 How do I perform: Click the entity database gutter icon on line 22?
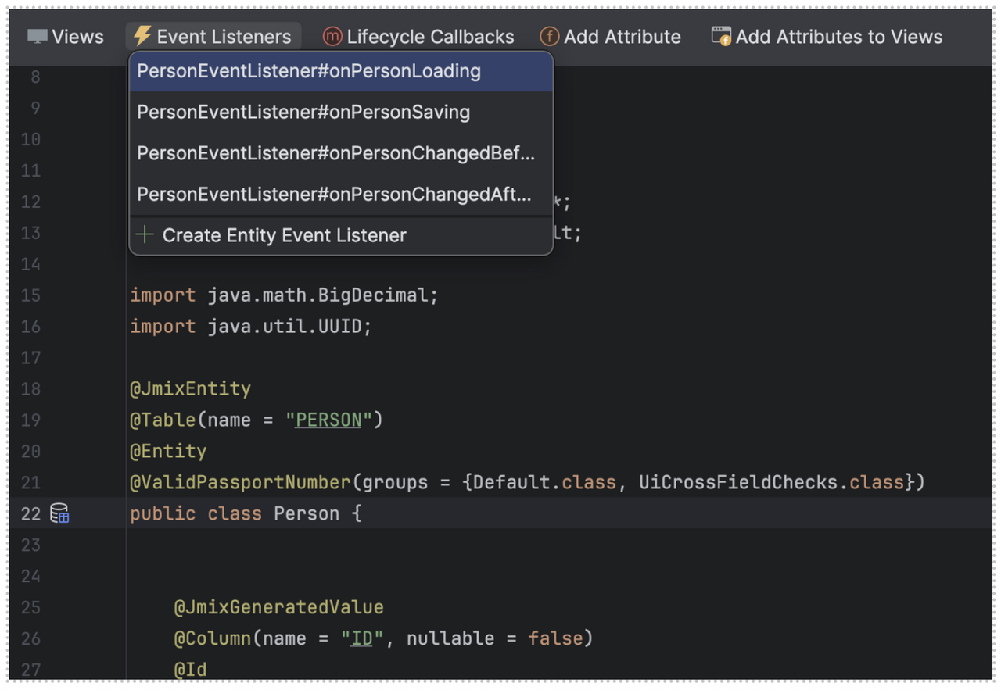point(59,513)
